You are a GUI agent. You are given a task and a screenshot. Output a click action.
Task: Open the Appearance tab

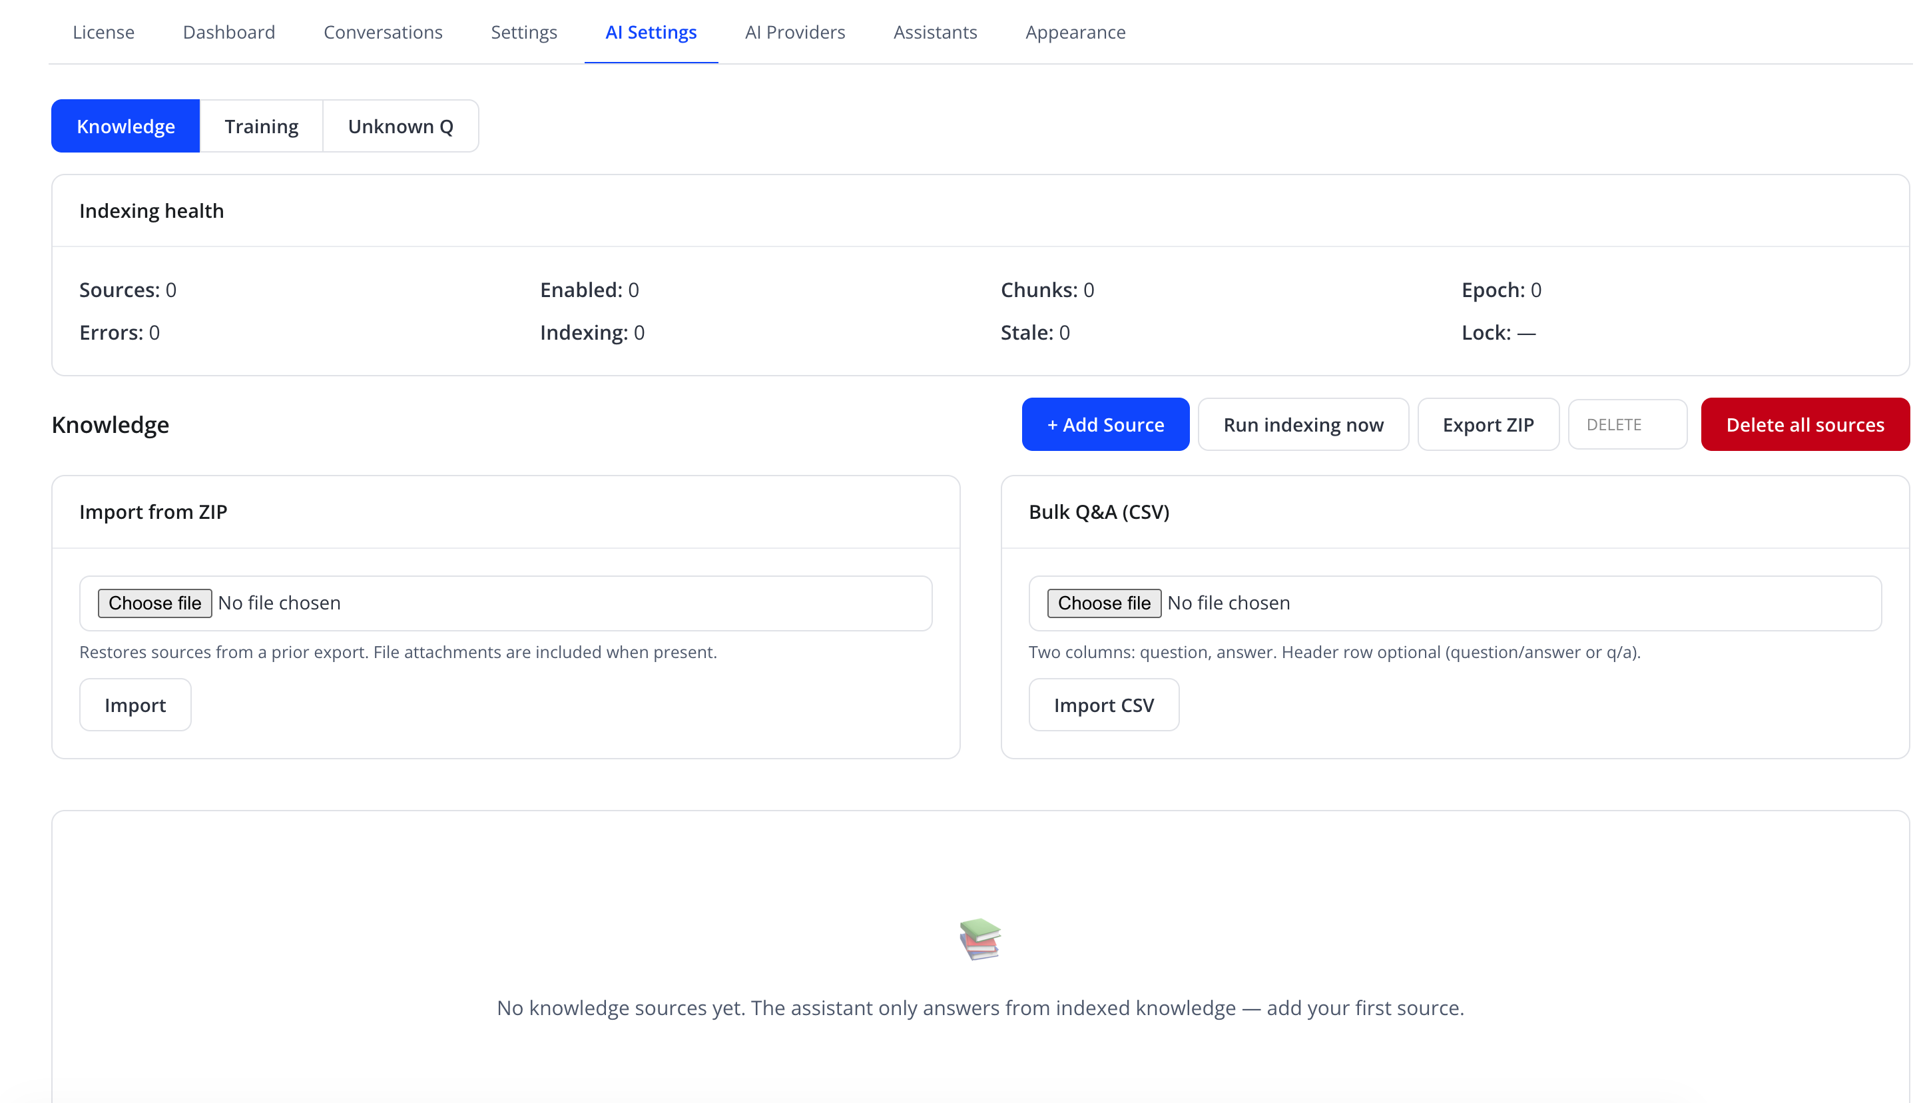coord(1075,32)
